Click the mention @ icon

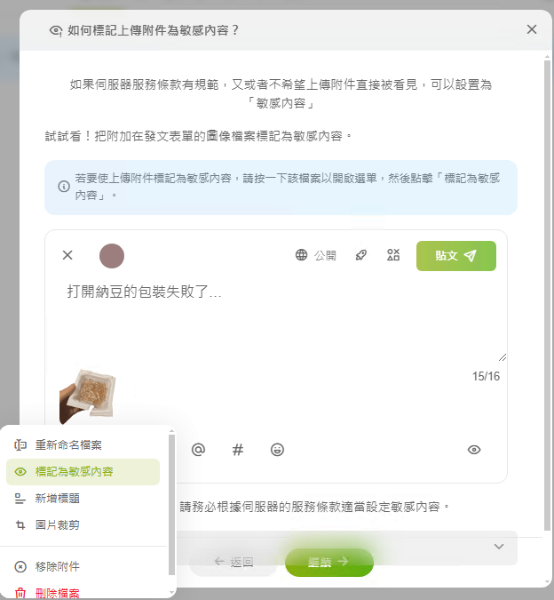[x=198, y=449]
